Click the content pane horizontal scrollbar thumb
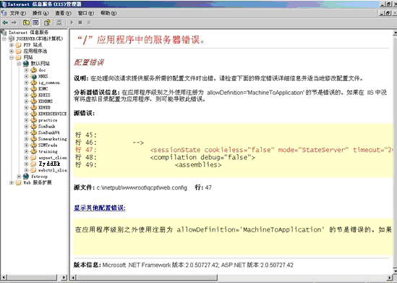This screenshot has height=283, width=397. (x=147, y=278)
